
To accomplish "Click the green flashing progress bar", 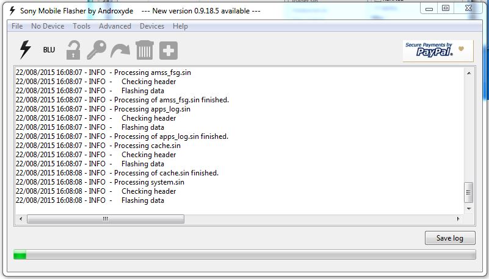I will [244, 255].
